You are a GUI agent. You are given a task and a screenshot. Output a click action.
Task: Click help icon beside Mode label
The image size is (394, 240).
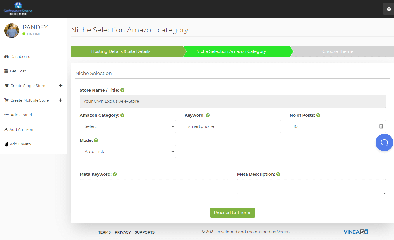96,140
